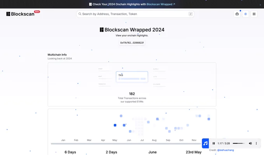Click the '23rd May' statistic

point(194,152)
